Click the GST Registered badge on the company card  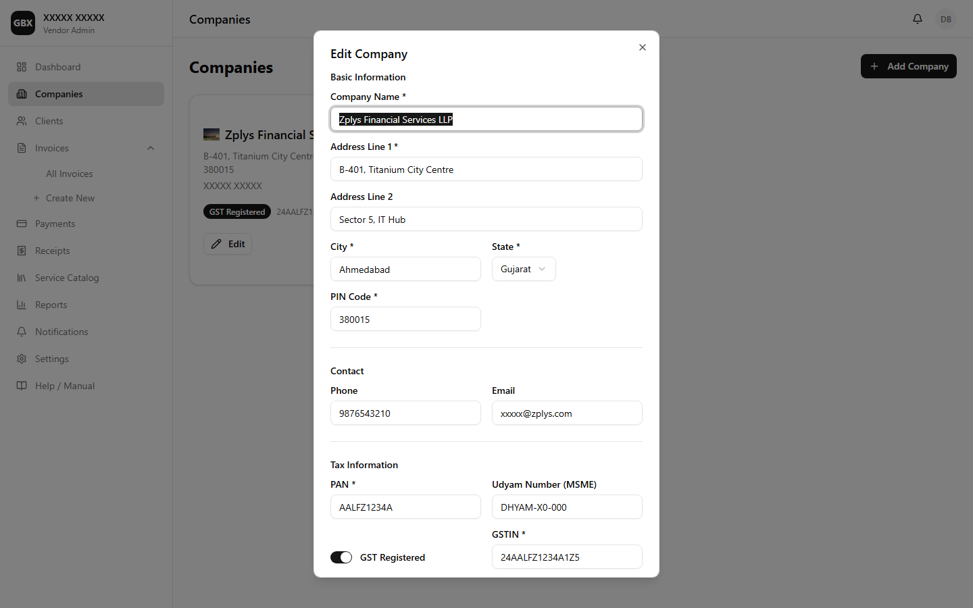click(237, 211)
